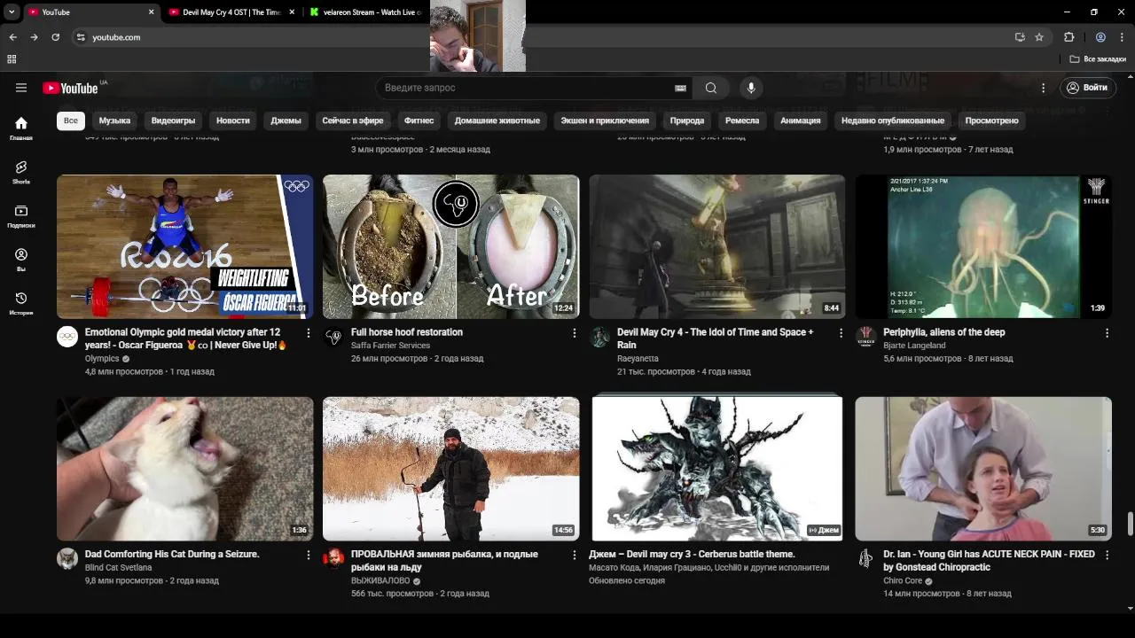Open Saffa Farrier Services channel avatar
This screenshot has height=638, width=1135.
(333, 337)
